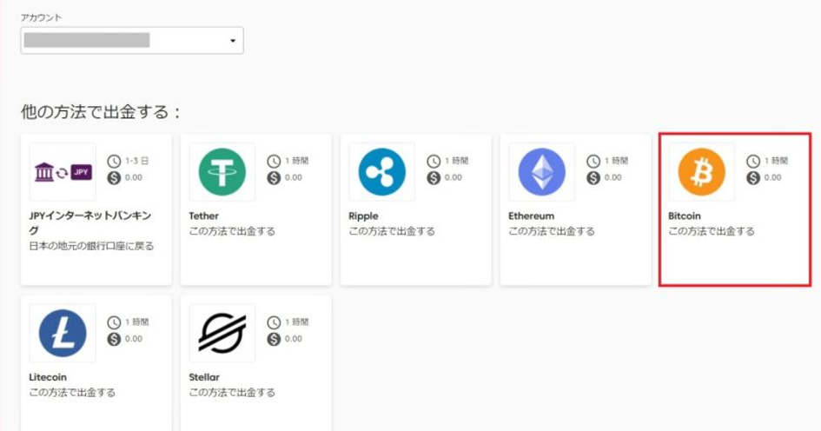Screen dimensions: 821x431
Task: Click 'この方法で出金する' under Bitcoin
Action: pyautogui.click(x=711, y=232)
